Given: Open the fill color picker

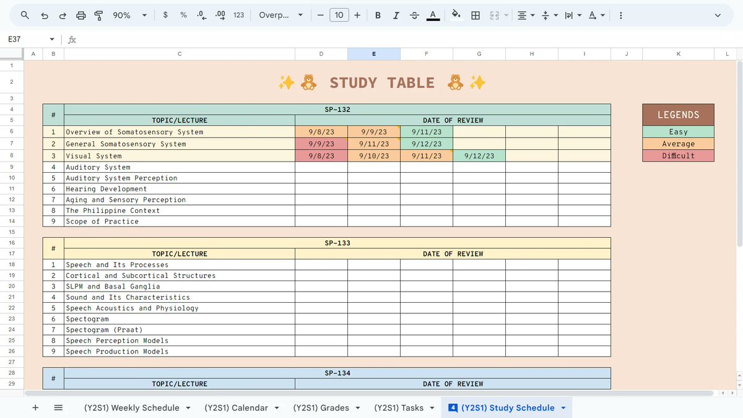Looking at the screenshot, I should pos(456,15).
